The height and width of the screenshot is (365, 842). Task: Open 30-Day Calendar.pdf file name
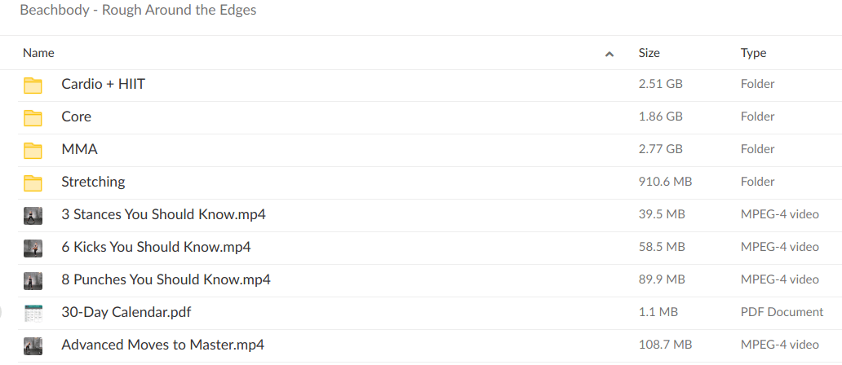pos(126,312)
